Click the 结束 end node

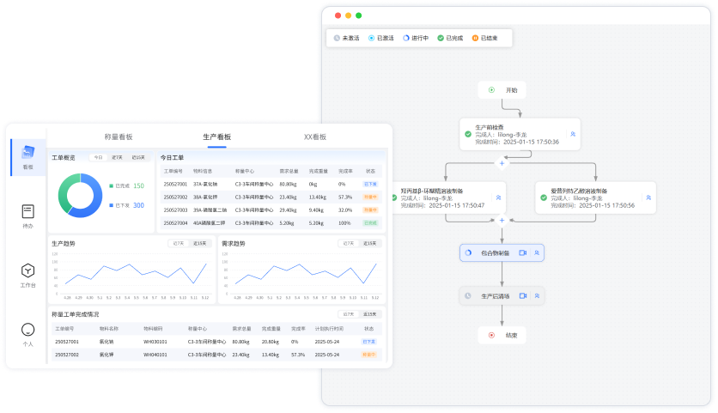tap(502, 335)
